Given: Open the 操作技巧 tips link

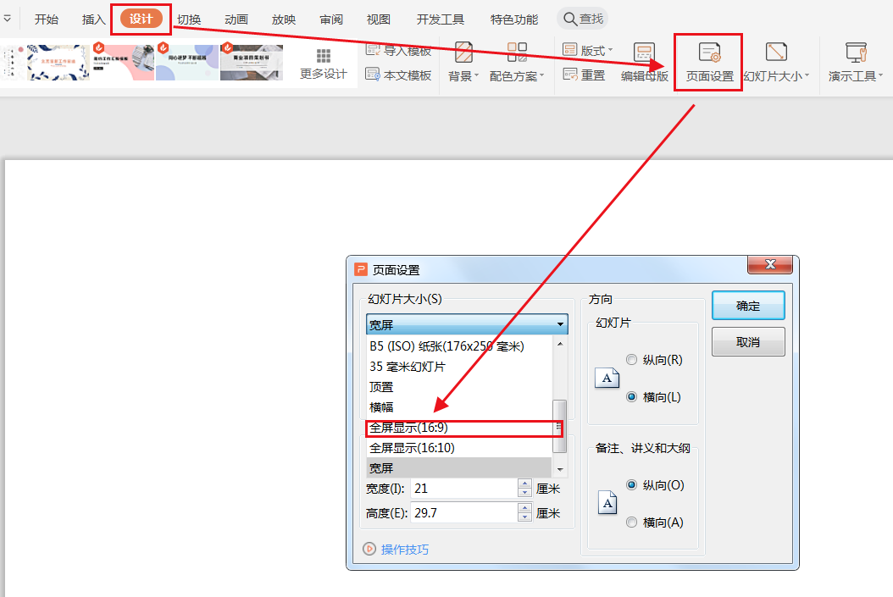Looking at the screenshot, I should click(397, 550).
